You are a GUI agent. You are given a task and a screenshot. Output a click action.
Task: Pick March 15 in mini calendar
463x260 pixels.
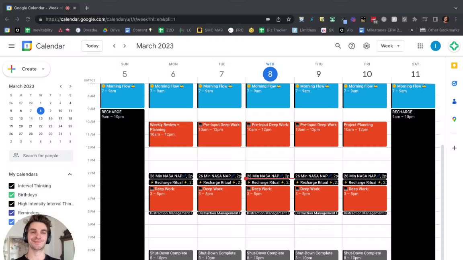click(41, 118)
